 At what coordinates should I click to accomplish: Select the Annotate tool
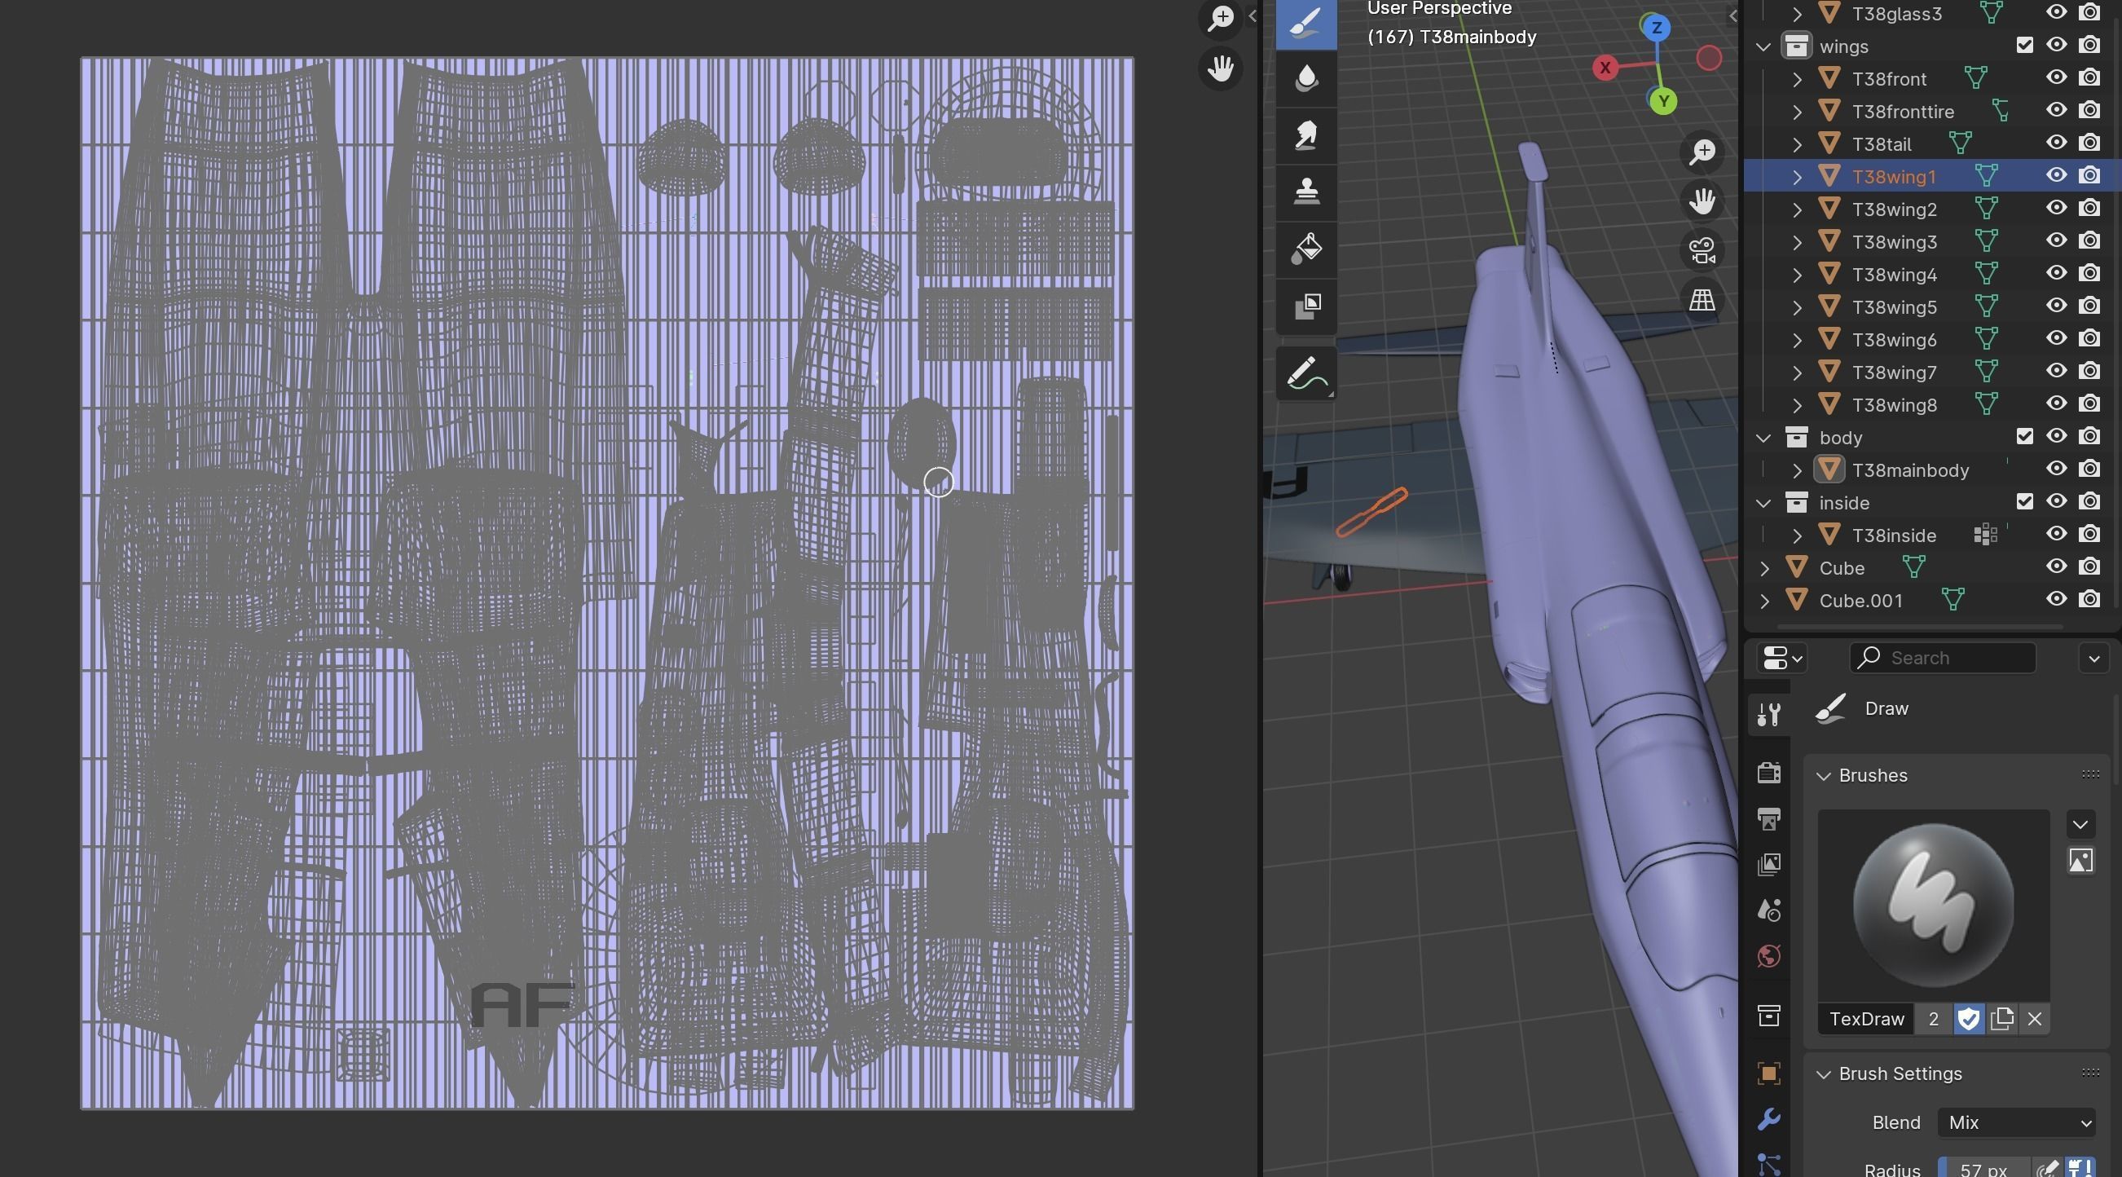1306,373
